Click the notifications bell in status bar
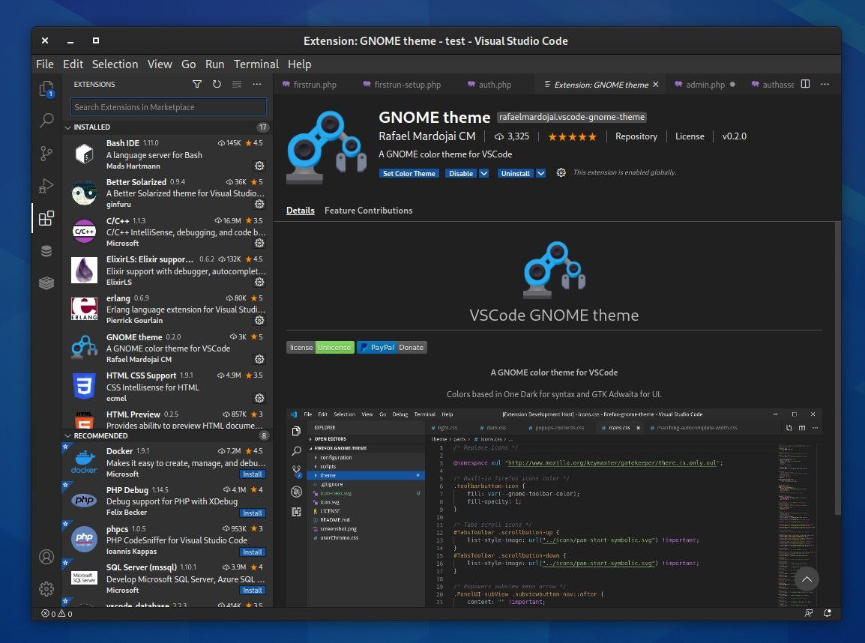The image size is (865, 643). click(x=828, y=613)
